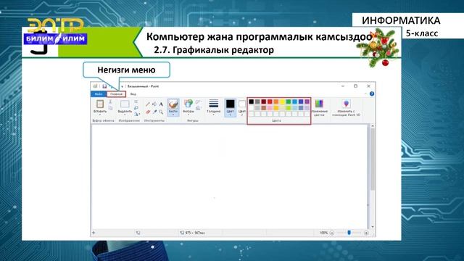This screenshot has width=464, height=261.
Task: Close the Paint window
Action: pyautogui.click(x=369, y=86)
